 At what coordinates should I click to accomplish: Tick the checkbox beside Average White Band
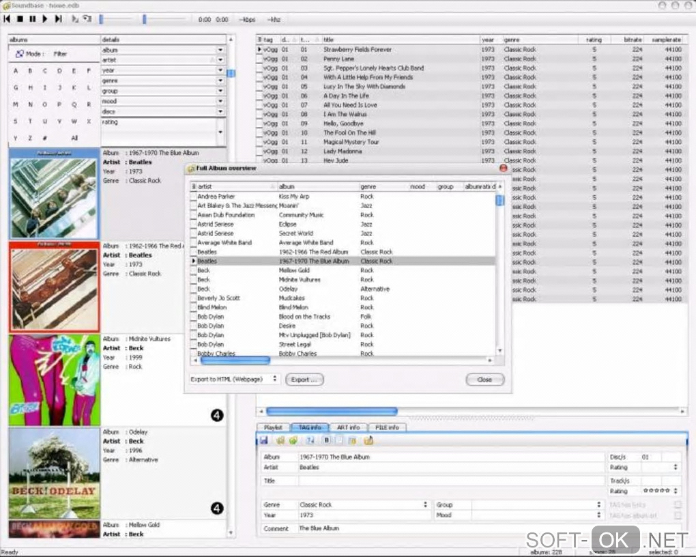pos(193,242)
